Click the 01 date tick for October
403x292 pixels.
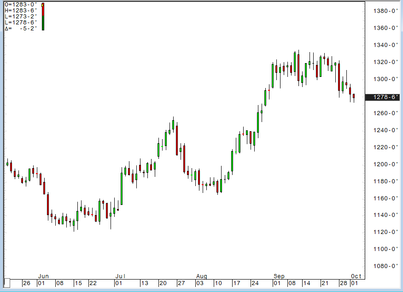pyautogui.click(x=355, y=283)
